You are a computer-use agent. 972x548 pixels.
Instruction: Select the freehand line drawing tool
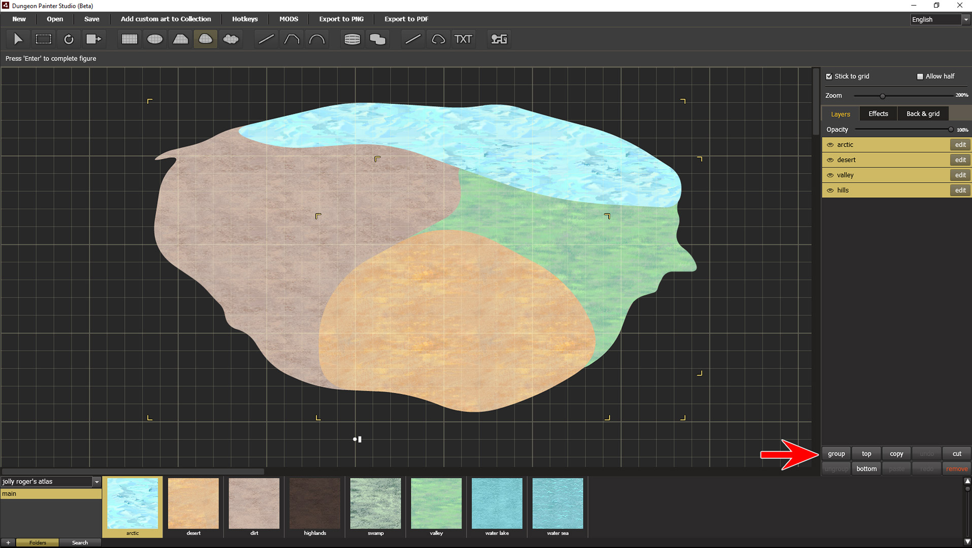pos(413,39)
